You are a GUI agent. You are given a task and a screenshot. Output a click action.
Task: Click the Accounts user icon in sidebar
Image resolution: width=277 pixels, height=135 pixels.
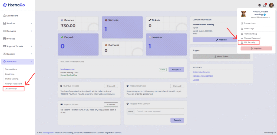5,62
